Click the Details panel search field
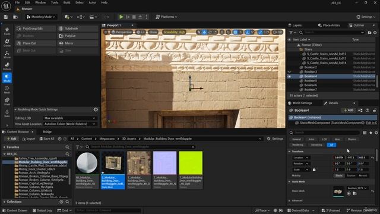 coord(324,133)
